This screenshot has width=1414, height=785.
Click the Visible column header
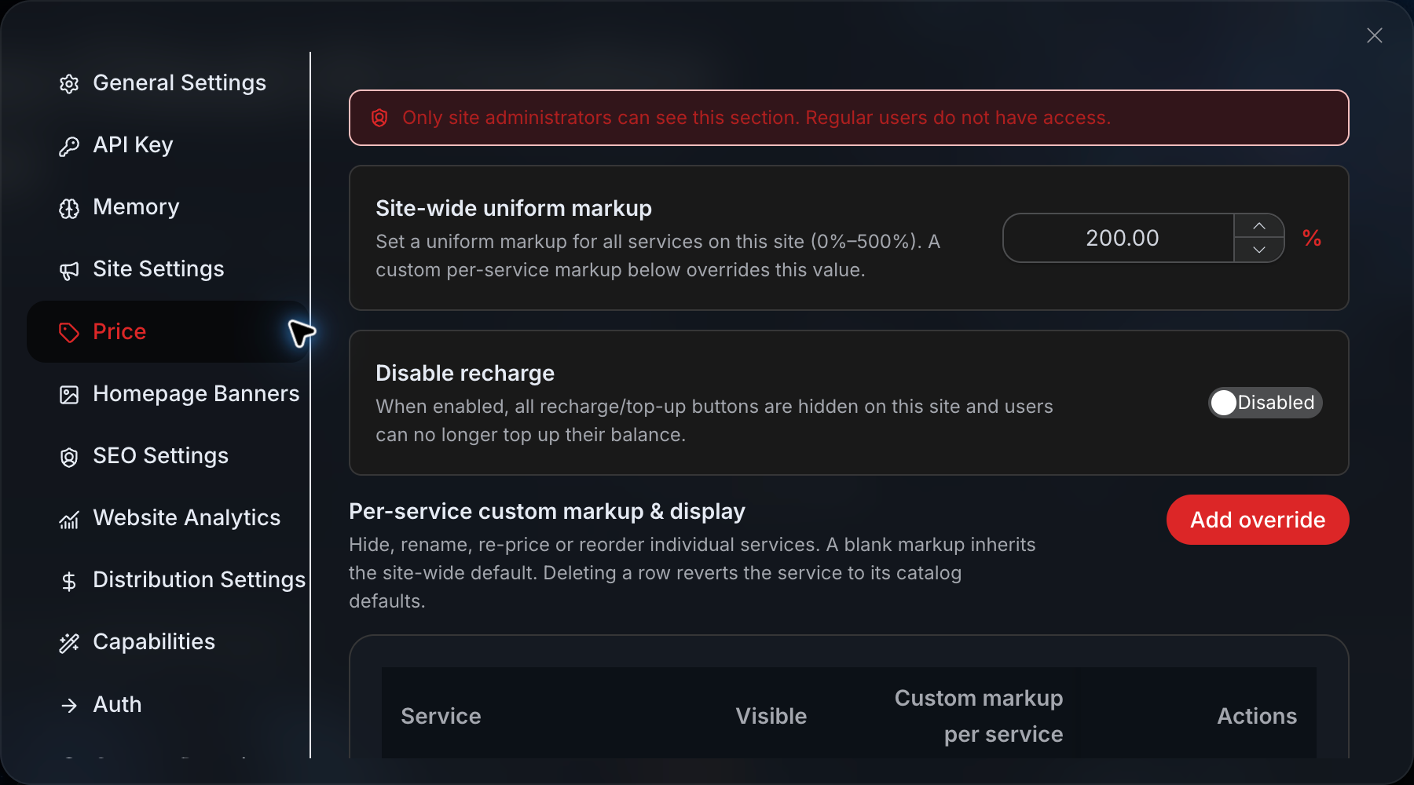tap(771, 716)
